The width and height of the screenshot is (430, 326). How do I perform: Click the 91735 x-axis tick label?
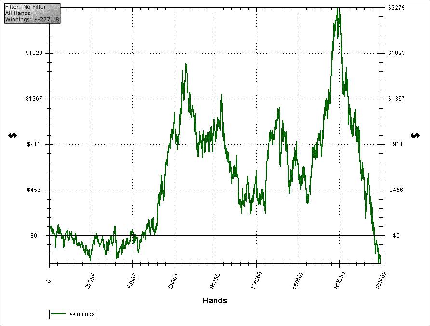pyautogui.click(x=214, y=280)
